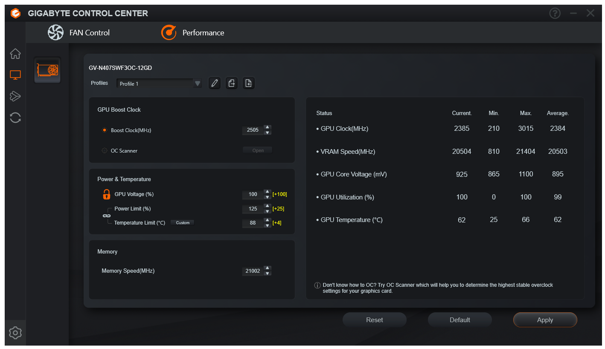Toggle the GPU Voltage lock icon
605x349 pixels.
pyautogui.click(x=107, y=194)
